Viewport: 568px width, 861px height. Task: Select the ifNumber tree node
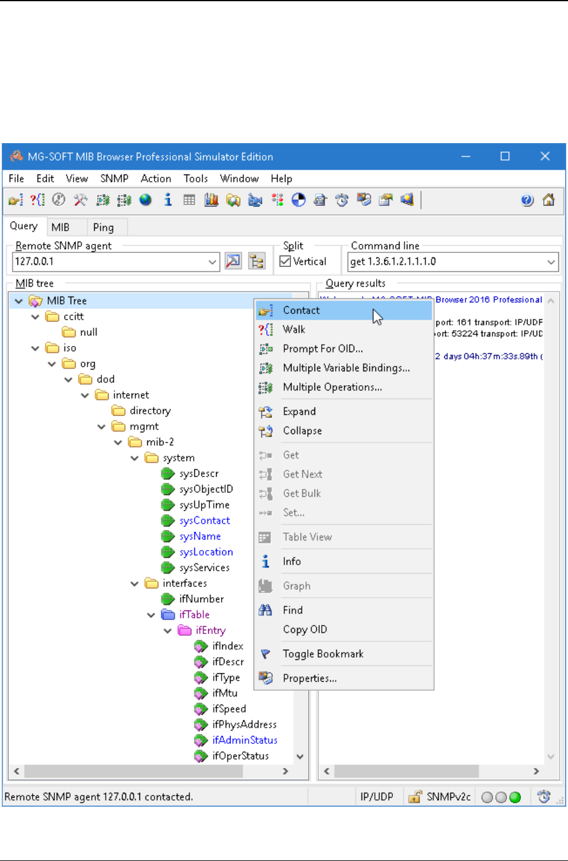tap(202, 599)
